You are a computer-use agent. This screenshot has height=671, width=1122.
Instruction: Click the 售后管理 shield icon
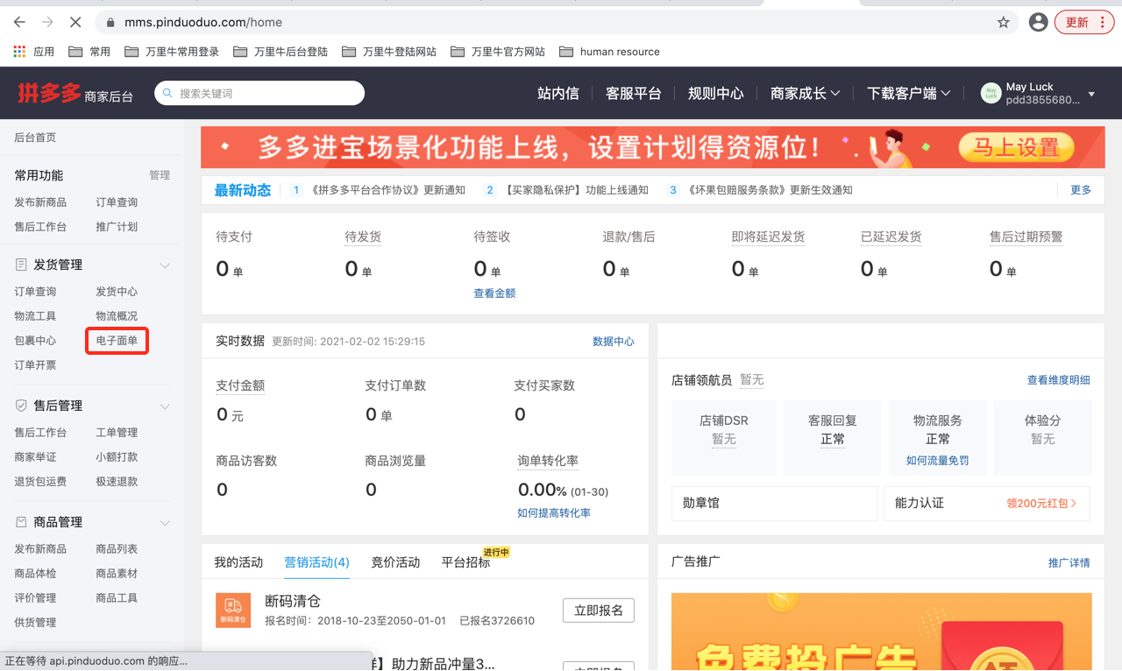pos(21,406)
